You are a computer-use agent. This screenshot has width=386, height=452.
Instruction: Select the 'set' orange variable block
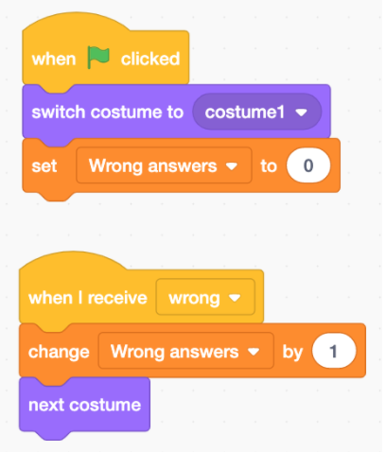click(x=182, y=165)
